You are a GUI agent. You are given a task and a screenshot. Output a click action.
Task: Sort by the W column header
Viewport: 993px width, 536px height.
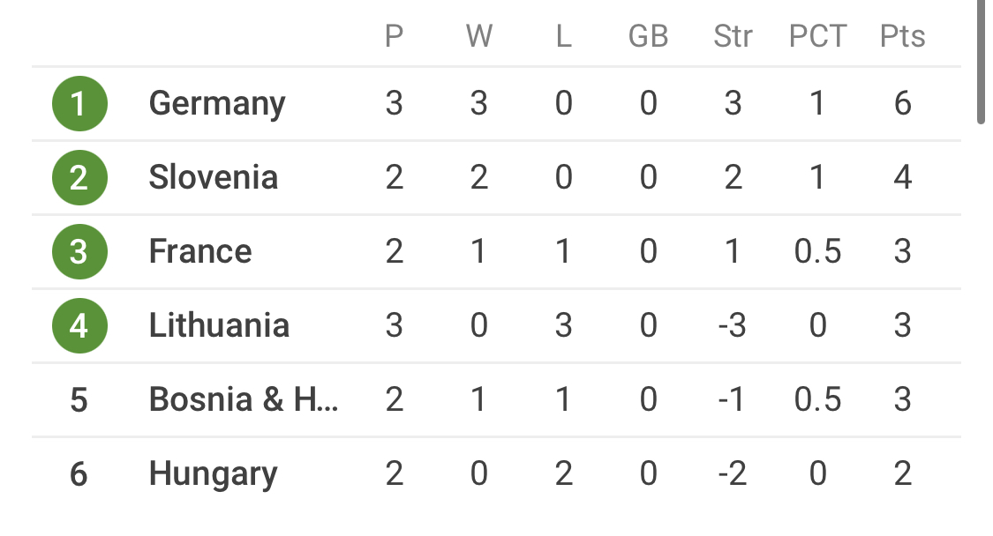478,37
